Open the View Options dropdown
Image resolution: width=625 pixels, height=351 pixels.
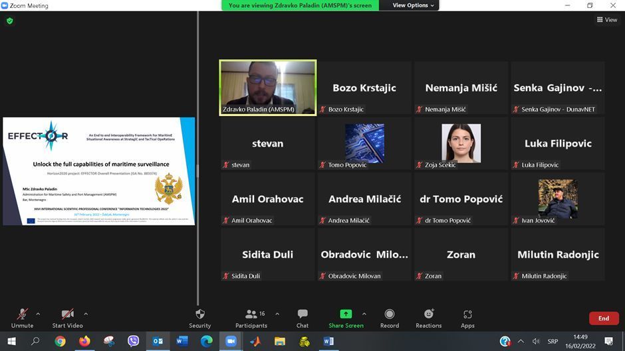[x=413, y=5]
